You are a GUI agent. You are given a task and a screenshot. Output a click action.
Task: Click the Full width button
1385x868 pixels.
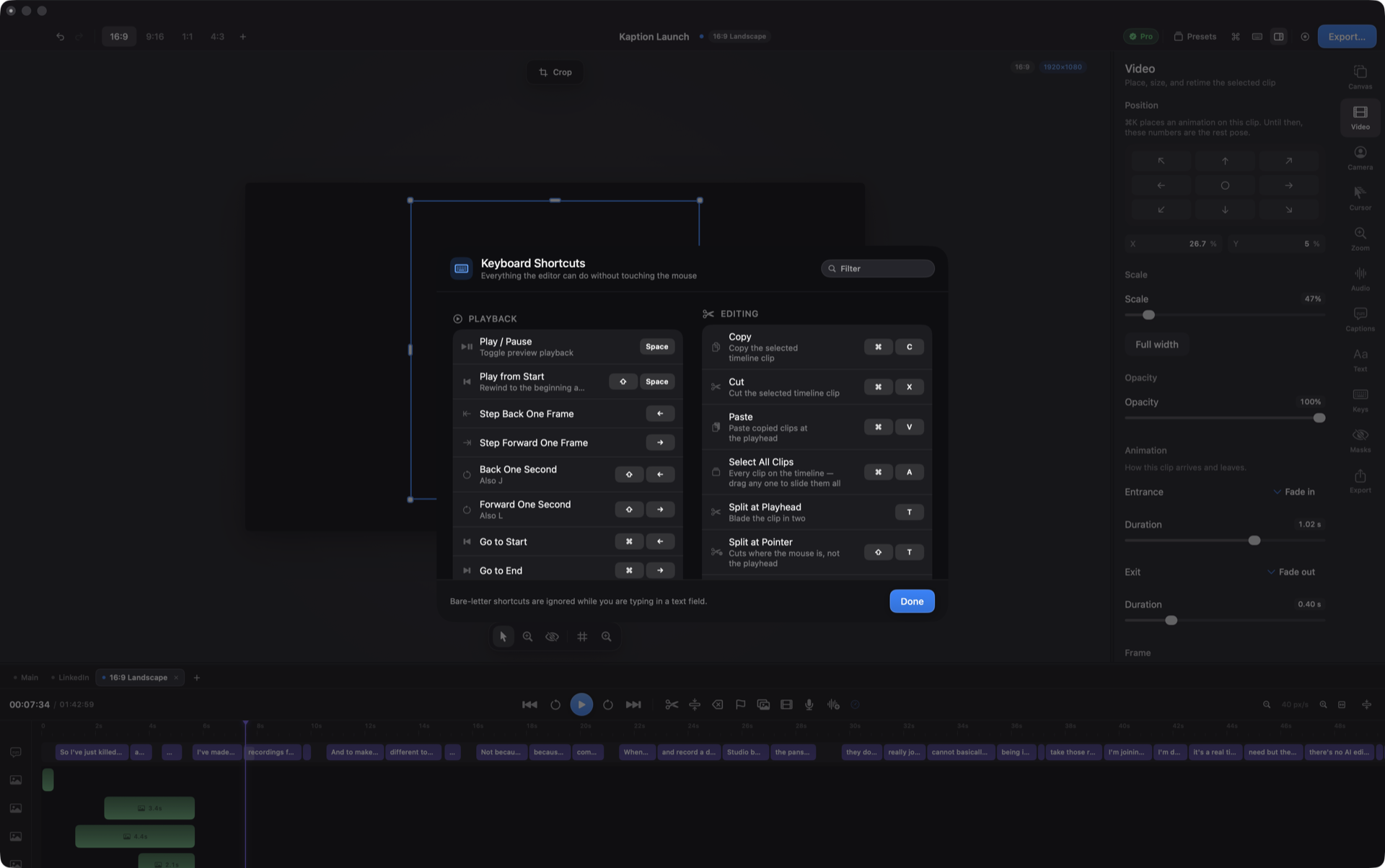pos(1156,345)
